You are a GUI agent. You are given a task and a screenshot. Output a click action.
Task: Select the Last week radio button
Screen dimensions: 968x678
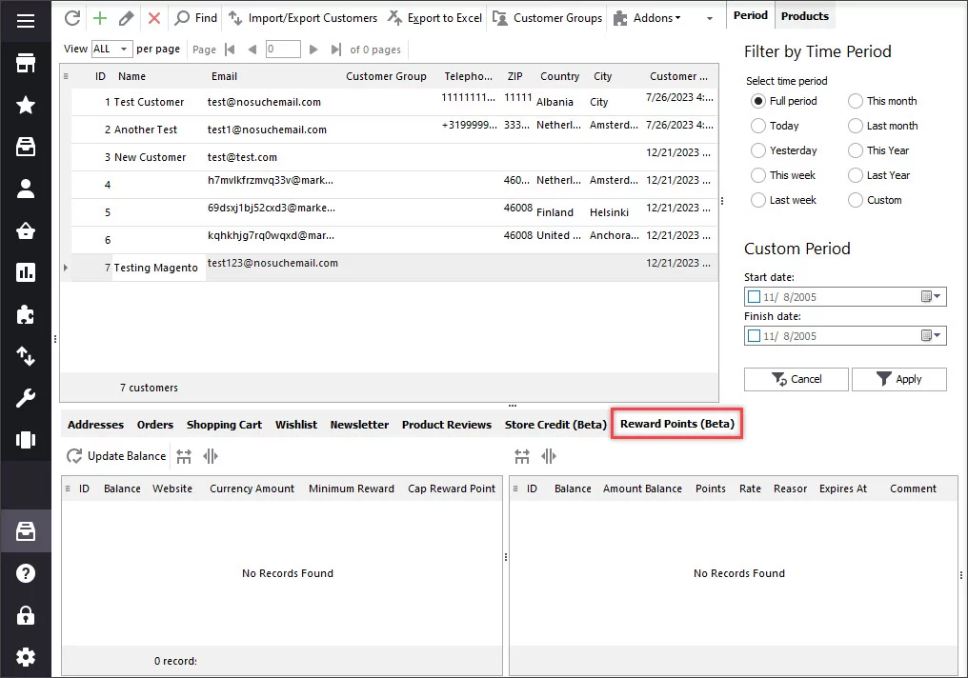coord(758,200)
